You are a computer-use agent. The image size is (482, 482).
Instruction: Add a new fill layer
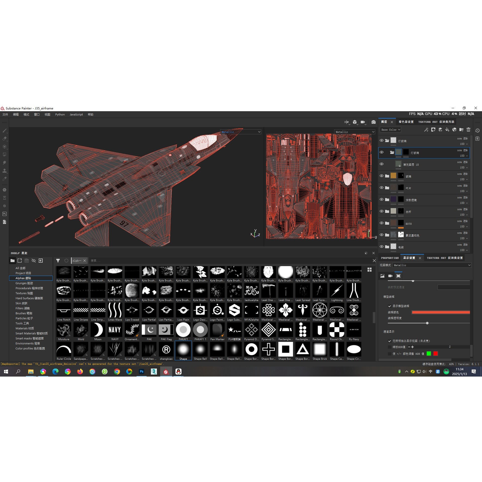click(447, 130)
